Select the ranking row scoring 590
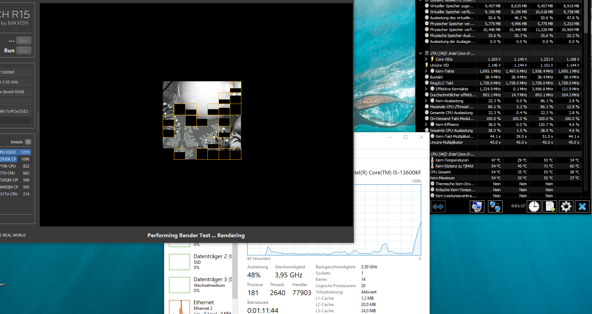Viewport: 592px width, 314px height. pos(15,180)
